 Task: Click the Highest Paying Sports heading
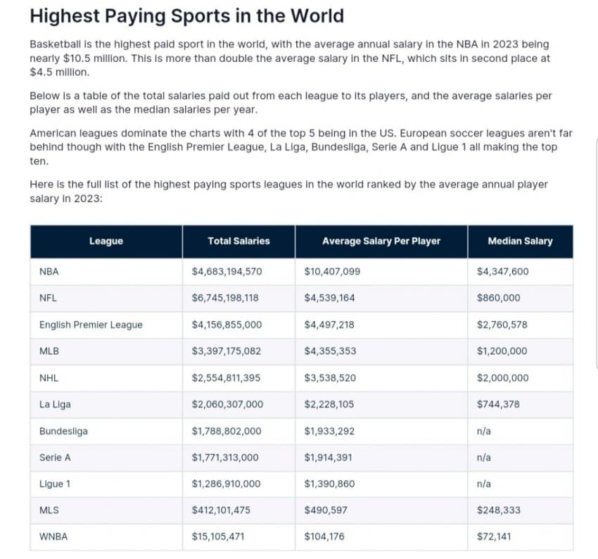tap(187, 16)
